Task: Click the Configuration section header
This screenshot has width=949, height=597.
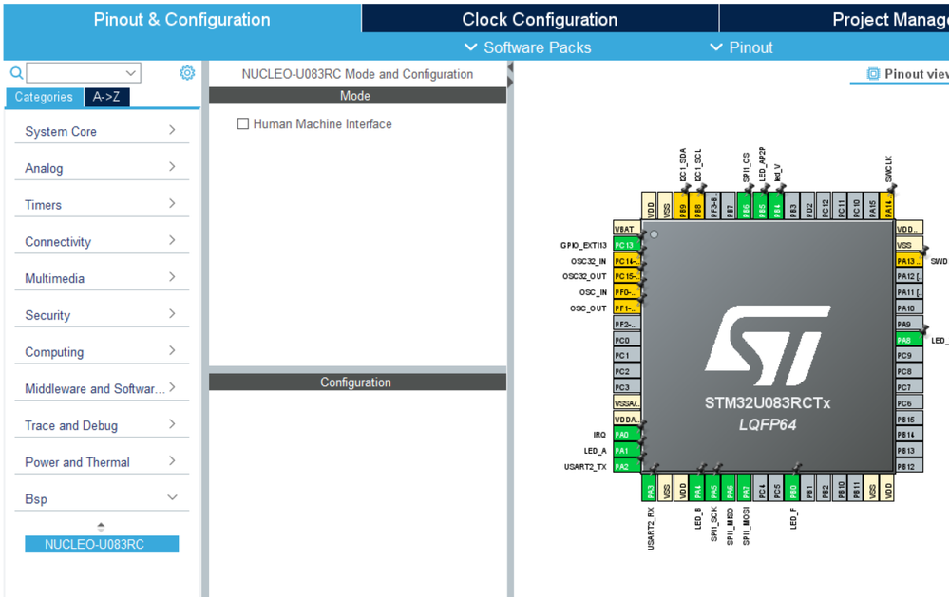Action: tap(357, 382)
